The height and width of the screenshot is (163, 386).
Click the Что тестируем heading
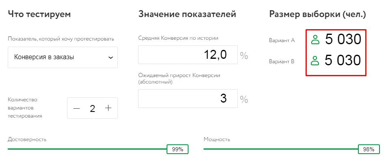[x=39, y=15]
